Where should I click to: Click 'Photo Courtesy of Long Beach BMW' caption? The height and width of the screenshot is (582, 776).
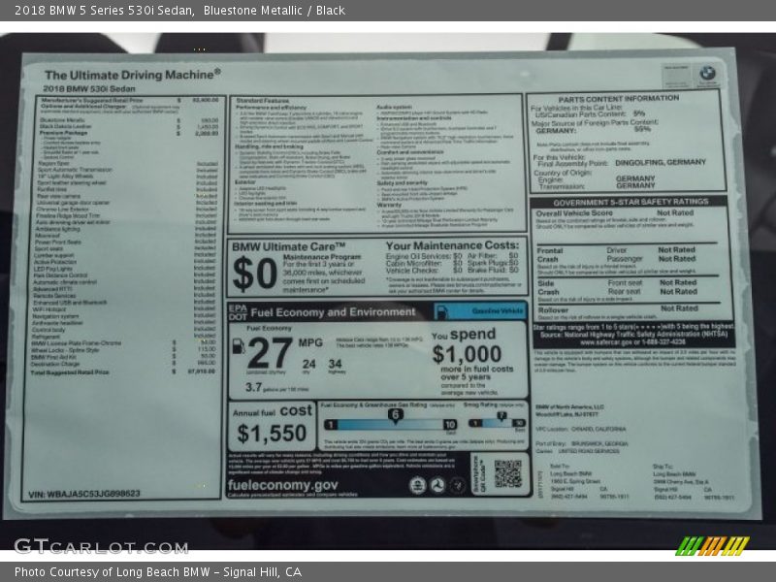[112, 572]
